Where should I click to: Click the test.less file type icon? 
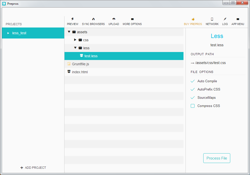81,55
